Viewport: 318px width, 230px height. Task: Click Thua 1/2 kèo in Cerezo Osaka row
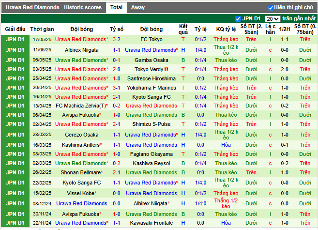click(226, 135)
